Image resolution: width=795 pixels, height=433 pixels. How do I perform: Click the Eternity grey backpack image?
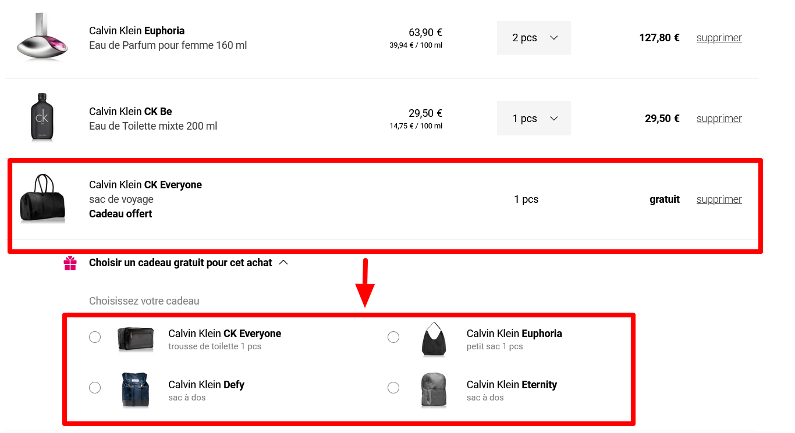click(x=434, y=390)
